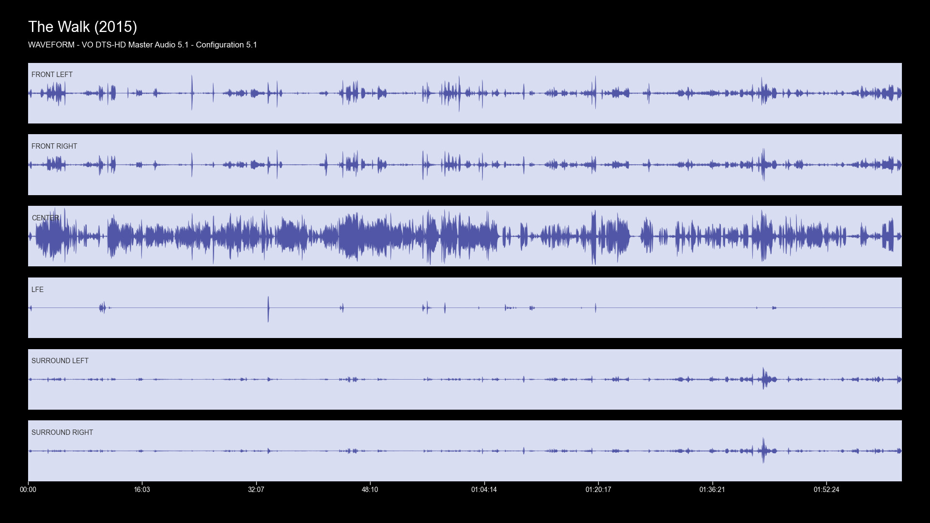
Task: Click the 01:52:24 time axis label
Action: pyautogui.click(x=827, y=490)
